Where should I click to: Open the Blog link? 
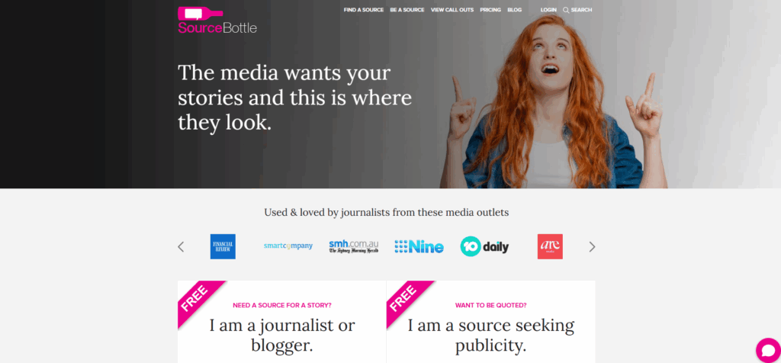[x=515, y=10]
